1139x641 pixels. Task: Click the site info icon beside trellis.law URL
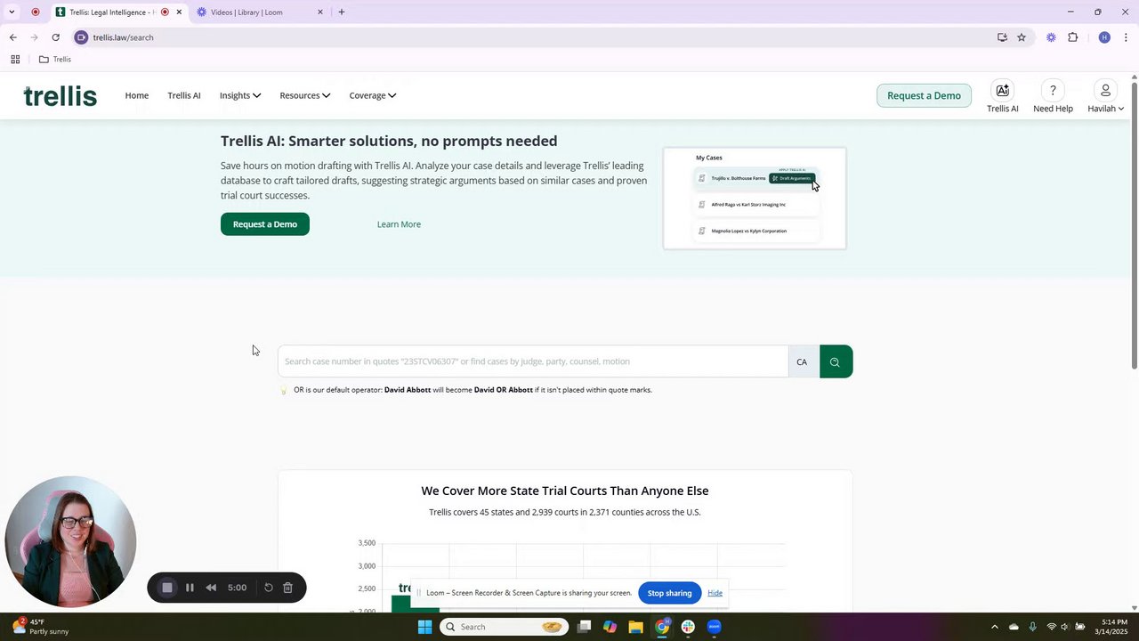[81, 37]
